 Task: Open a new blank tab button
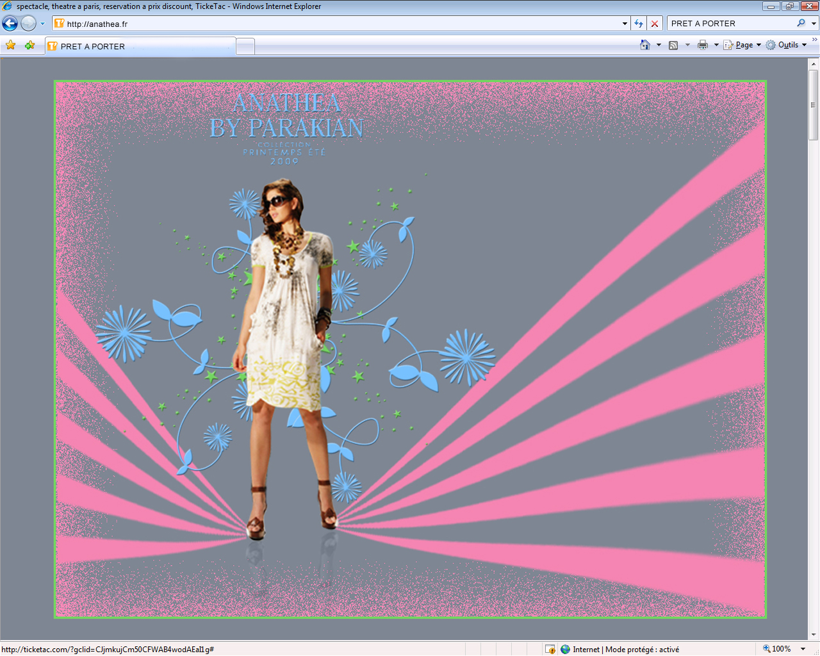(245, 46)
